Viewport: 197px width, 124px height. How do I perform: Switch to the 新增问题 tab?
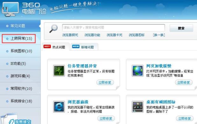pos(84,47)
